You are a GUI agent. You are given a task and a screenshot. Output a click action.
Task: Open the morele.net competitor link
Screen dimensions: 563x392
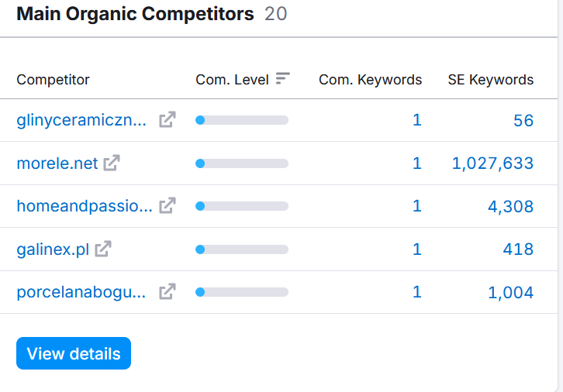pyautogui.click(x=57, y=163)
